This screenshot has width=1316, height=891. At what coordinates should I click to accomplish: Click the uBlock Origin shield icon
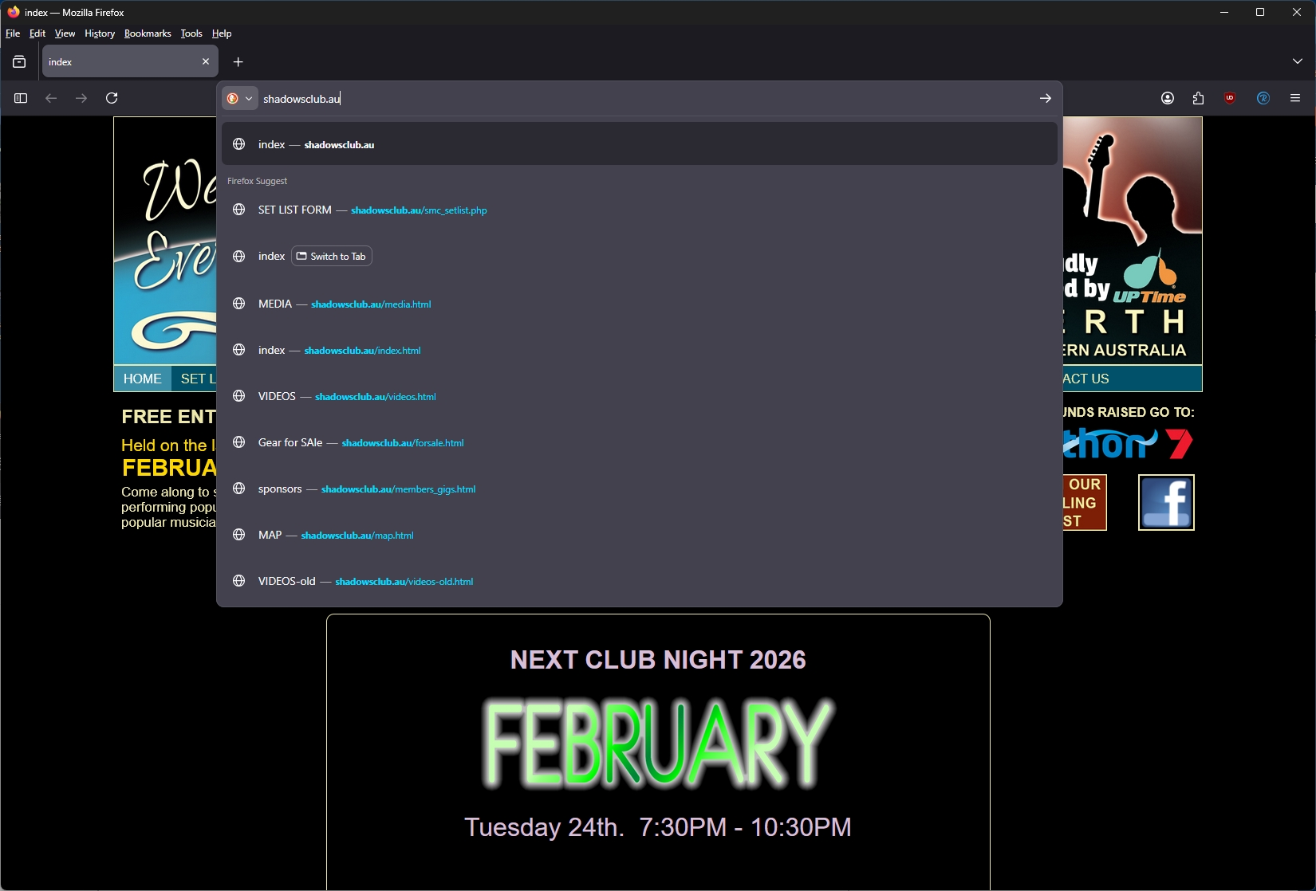tap(1230, 98)
